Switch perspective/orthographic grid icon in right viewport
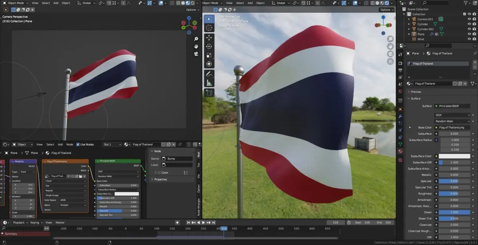 pos(390,62)
